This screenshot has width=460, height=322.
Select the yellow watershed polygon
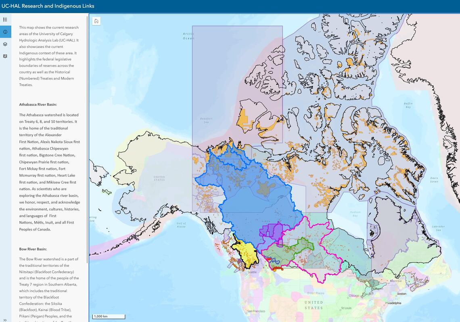[247, 254]
